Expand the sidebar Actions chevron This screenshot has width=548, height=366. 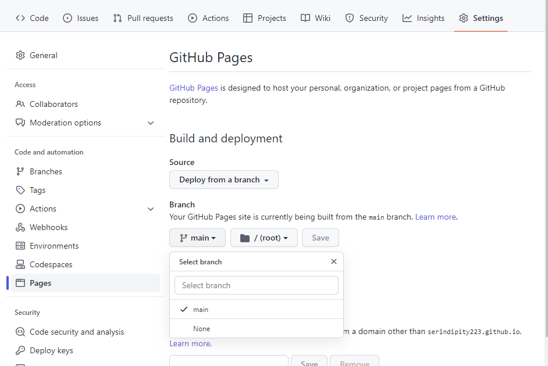coord(151,209)
